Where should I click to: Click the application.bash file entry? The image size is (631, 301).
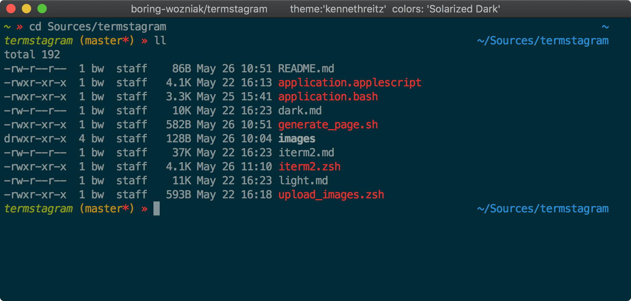[328, 97]
